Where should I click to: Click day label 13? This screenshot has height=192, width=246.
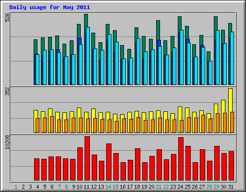coord(101,187)
